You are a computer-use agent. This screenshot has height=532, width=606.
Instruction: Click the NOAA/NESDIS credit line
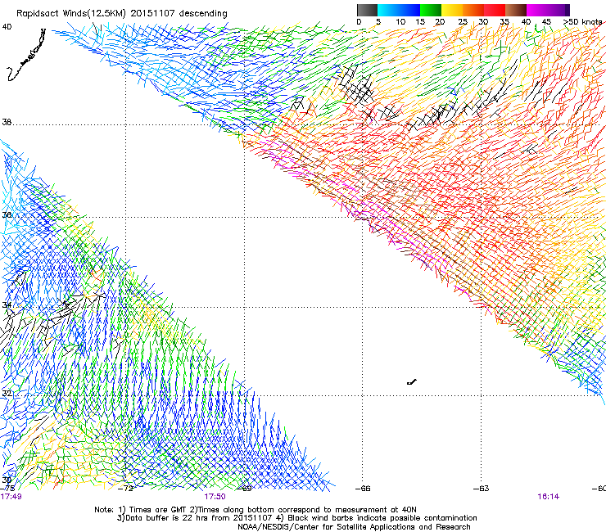pos(354,527)
